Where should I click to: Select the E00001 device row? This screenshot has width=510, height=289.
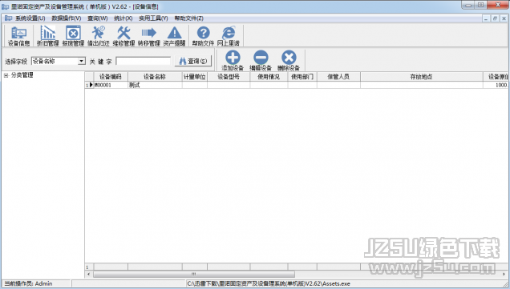click(297, 85)
